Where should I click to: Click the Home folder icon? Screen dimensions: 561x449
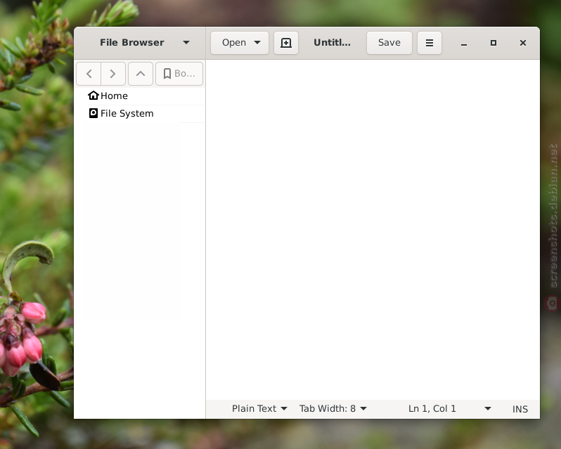tap(93, 96)
